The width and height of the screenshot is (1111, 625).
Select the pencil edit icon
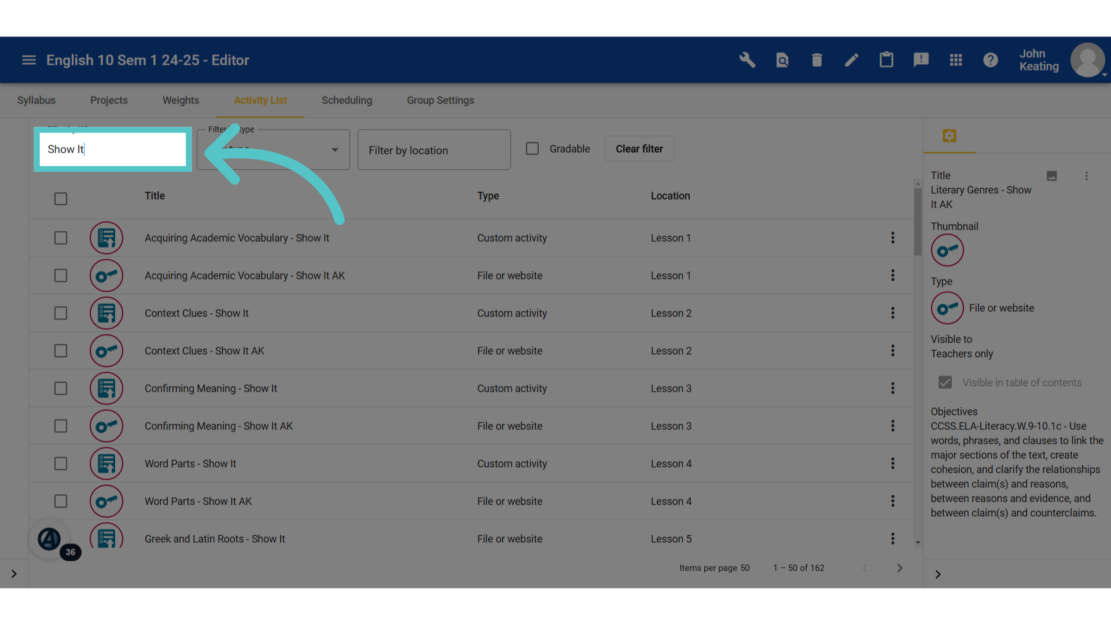[851, 60]
